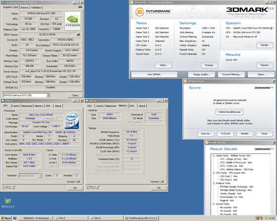Screen dimensions: 277x221
Task: Click the Texture Filtering... button
Action: tap(231, 74)
